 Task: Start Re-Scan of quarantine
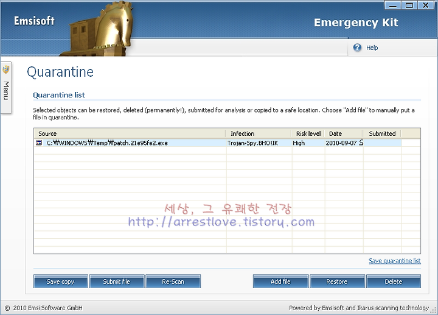(x=173, y=281)
